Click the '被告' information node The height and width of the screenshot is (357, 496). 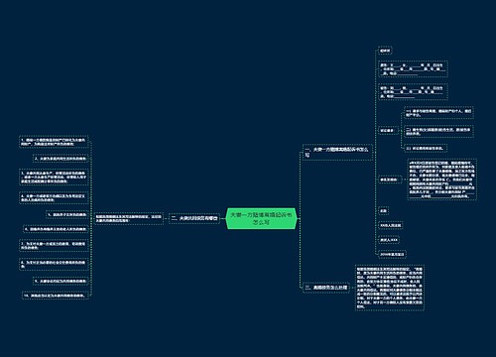tap(413, 92)
